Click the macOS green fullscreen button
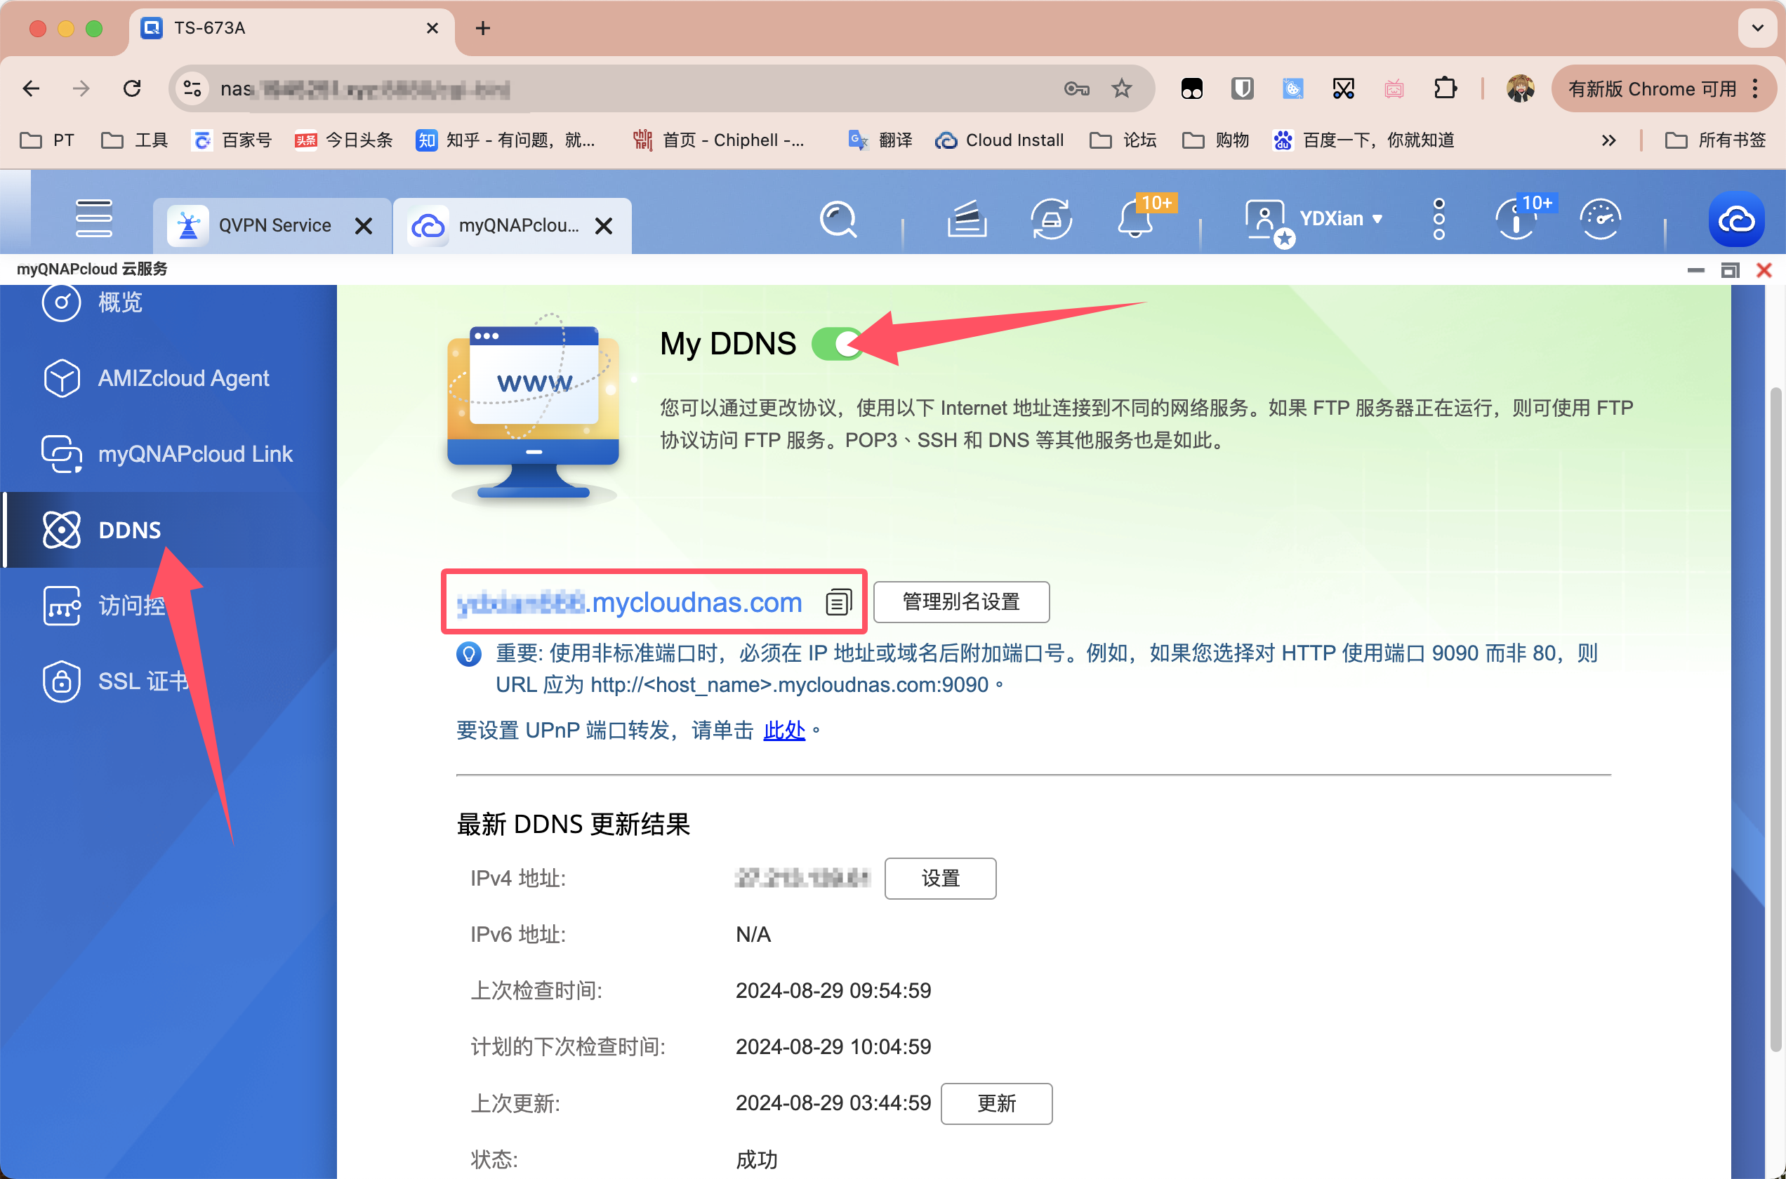This screenshot has height=1179, width=1786. point(94,29)
